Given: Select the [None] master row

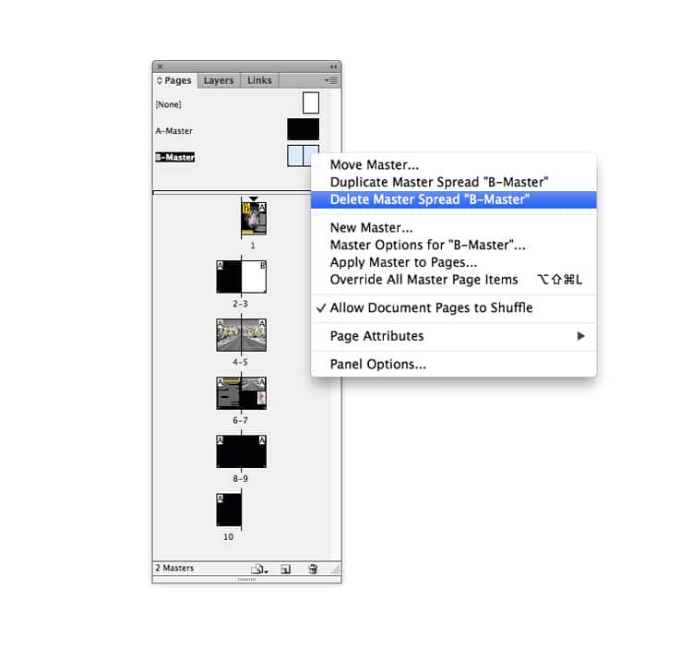Looking at the screenshot, I should click(240, 104).
